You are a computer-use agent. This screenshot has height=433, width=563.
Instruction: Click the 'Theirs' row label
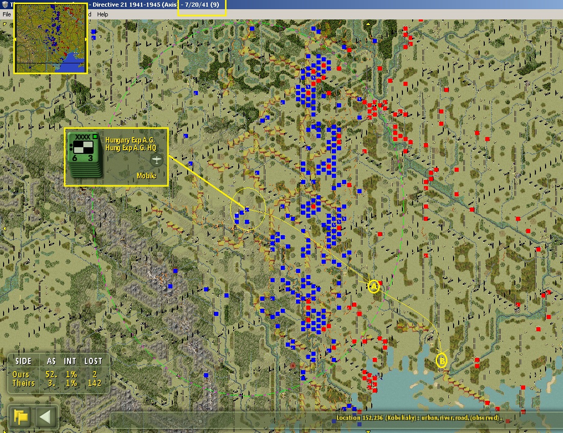24,383
